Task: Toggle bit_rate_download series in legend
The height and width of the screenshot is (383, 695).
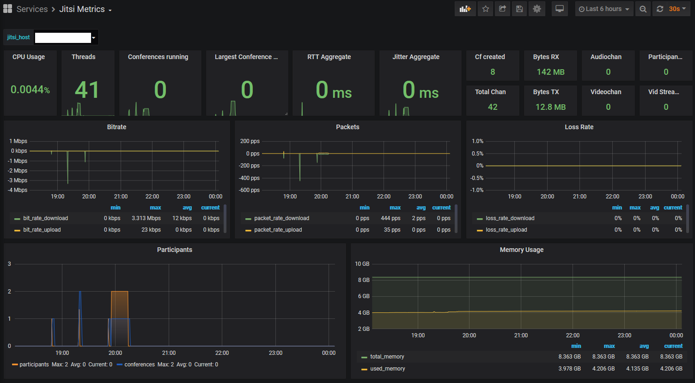Action: tap(45, 218)
